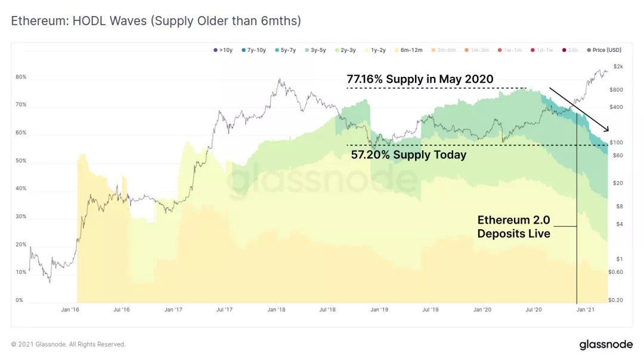Toggle the >10y legend series

(223, 50)
